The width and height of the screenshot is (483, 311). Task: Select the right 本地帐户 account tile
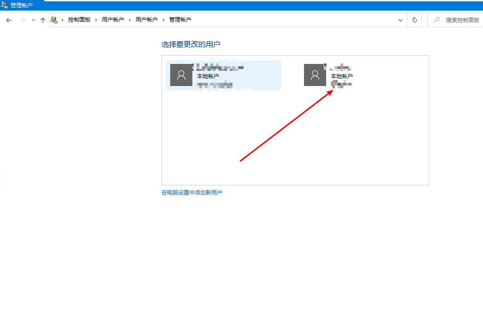tap(341, 75)
